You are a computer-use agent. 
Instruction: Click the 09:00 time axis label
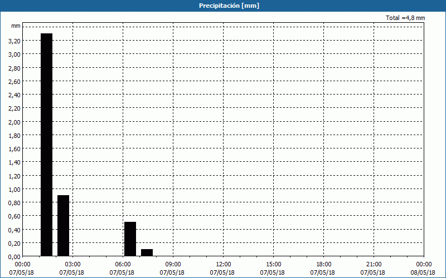(x=173, y=265)
